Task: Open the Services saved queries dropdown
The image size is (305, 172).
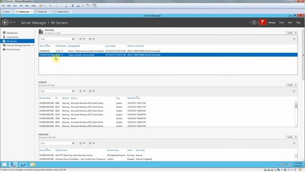Action: coord(91,143)
